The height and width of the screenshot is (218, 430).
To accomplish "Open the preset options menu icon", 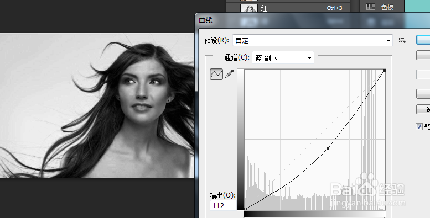I will pos(402,40).
